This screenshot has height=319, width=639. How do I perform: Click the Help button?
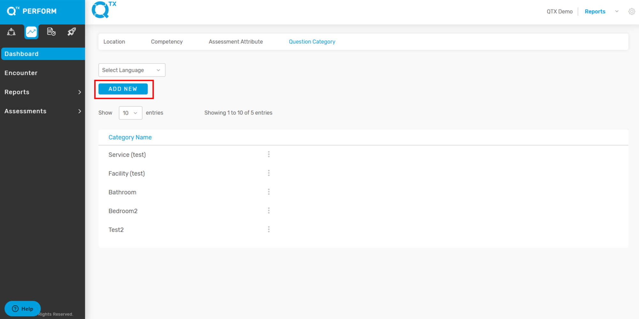[22, 309]
